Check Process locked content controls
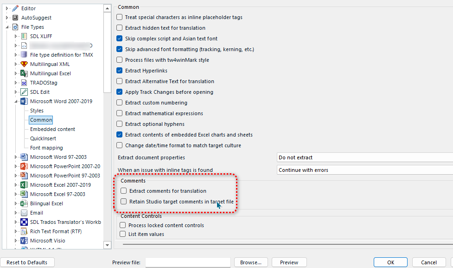453x268 pixels. [123, 225]
